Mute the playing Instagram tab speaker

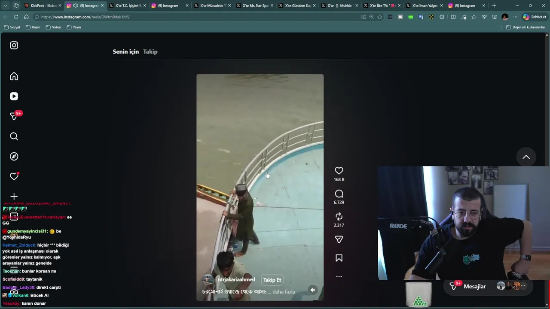(76, 6)
